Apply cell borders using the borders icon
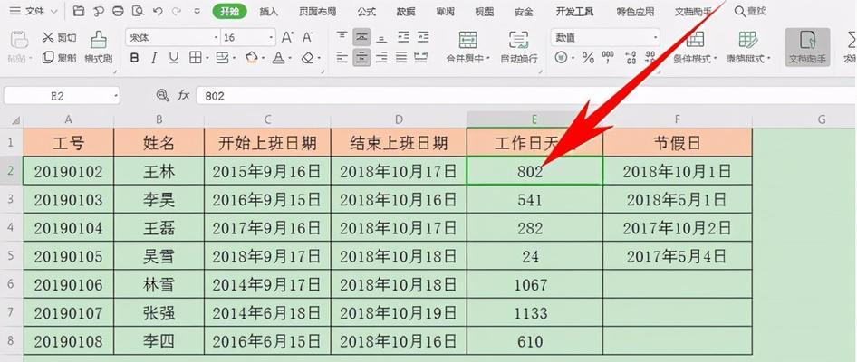The image size is (857, 362). point(195,58)
